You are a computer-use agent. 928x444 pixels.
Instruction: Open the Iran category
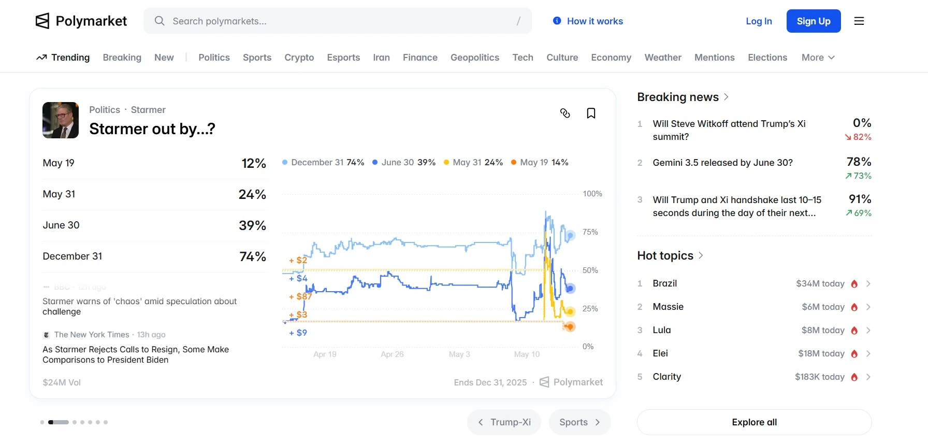(381, 58)
